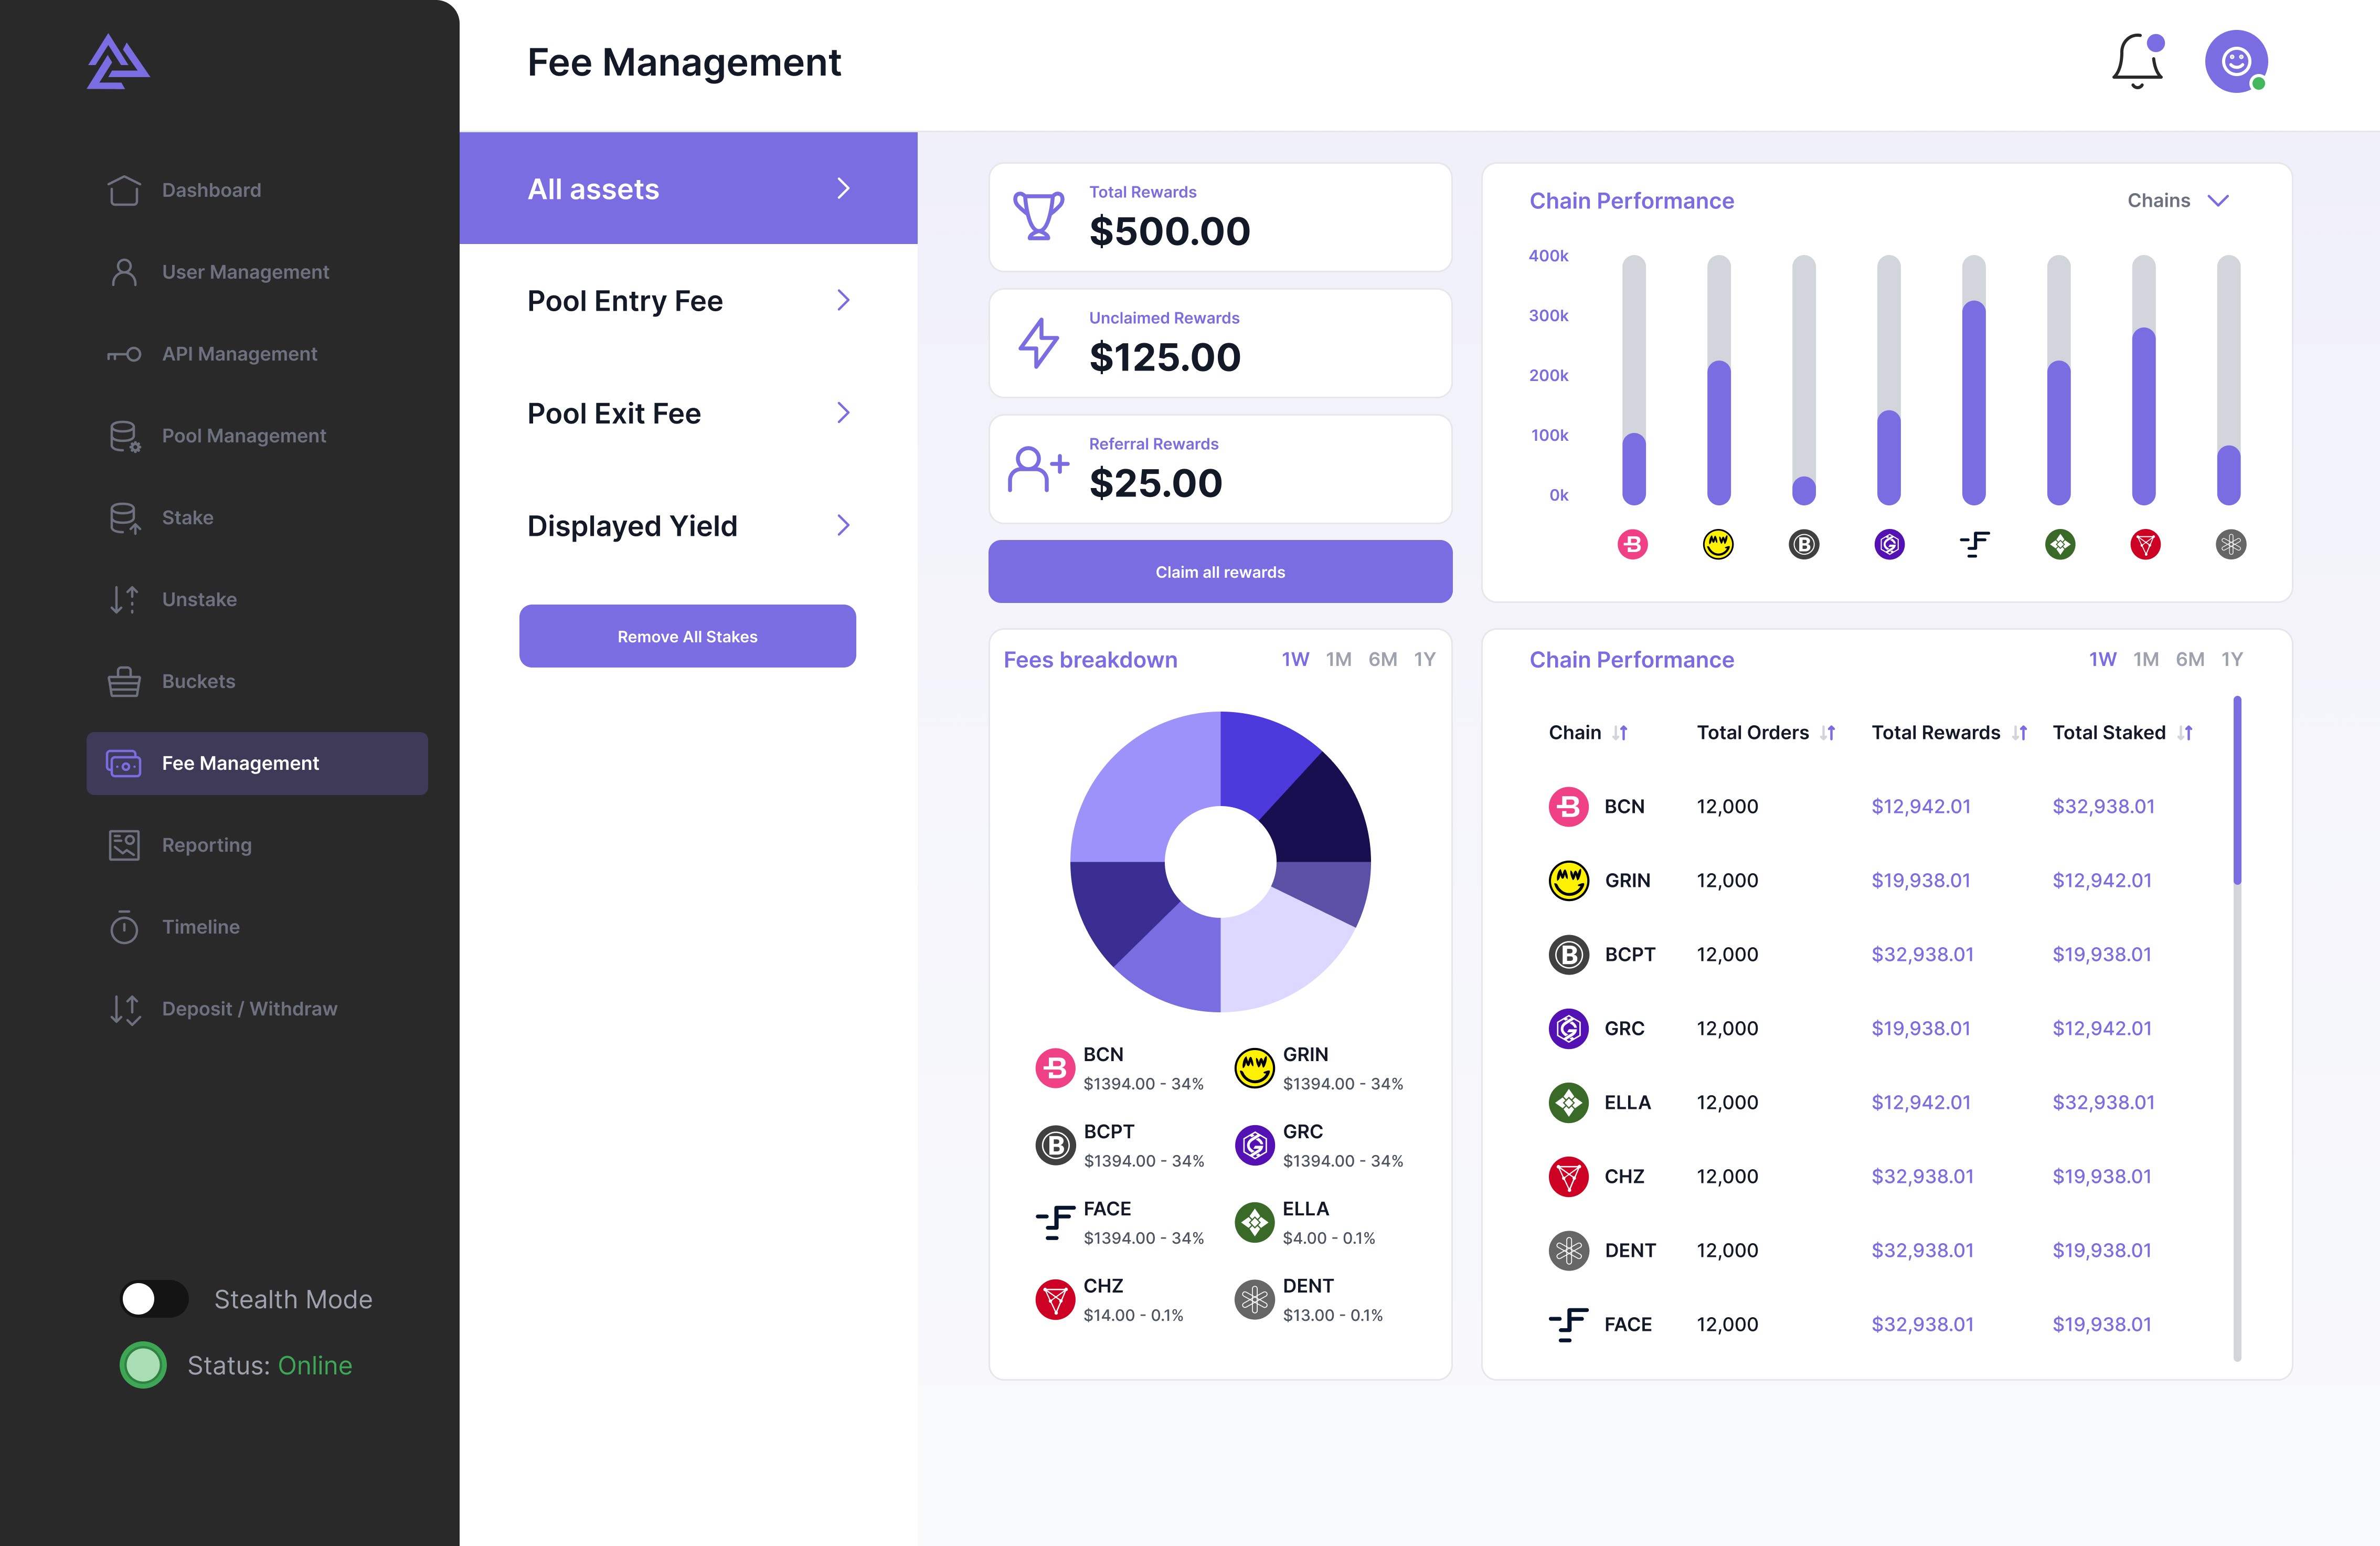2380x1546 pixels.
Task: Select 6M in Chain Performance table
Action: tap(2189, 659)
